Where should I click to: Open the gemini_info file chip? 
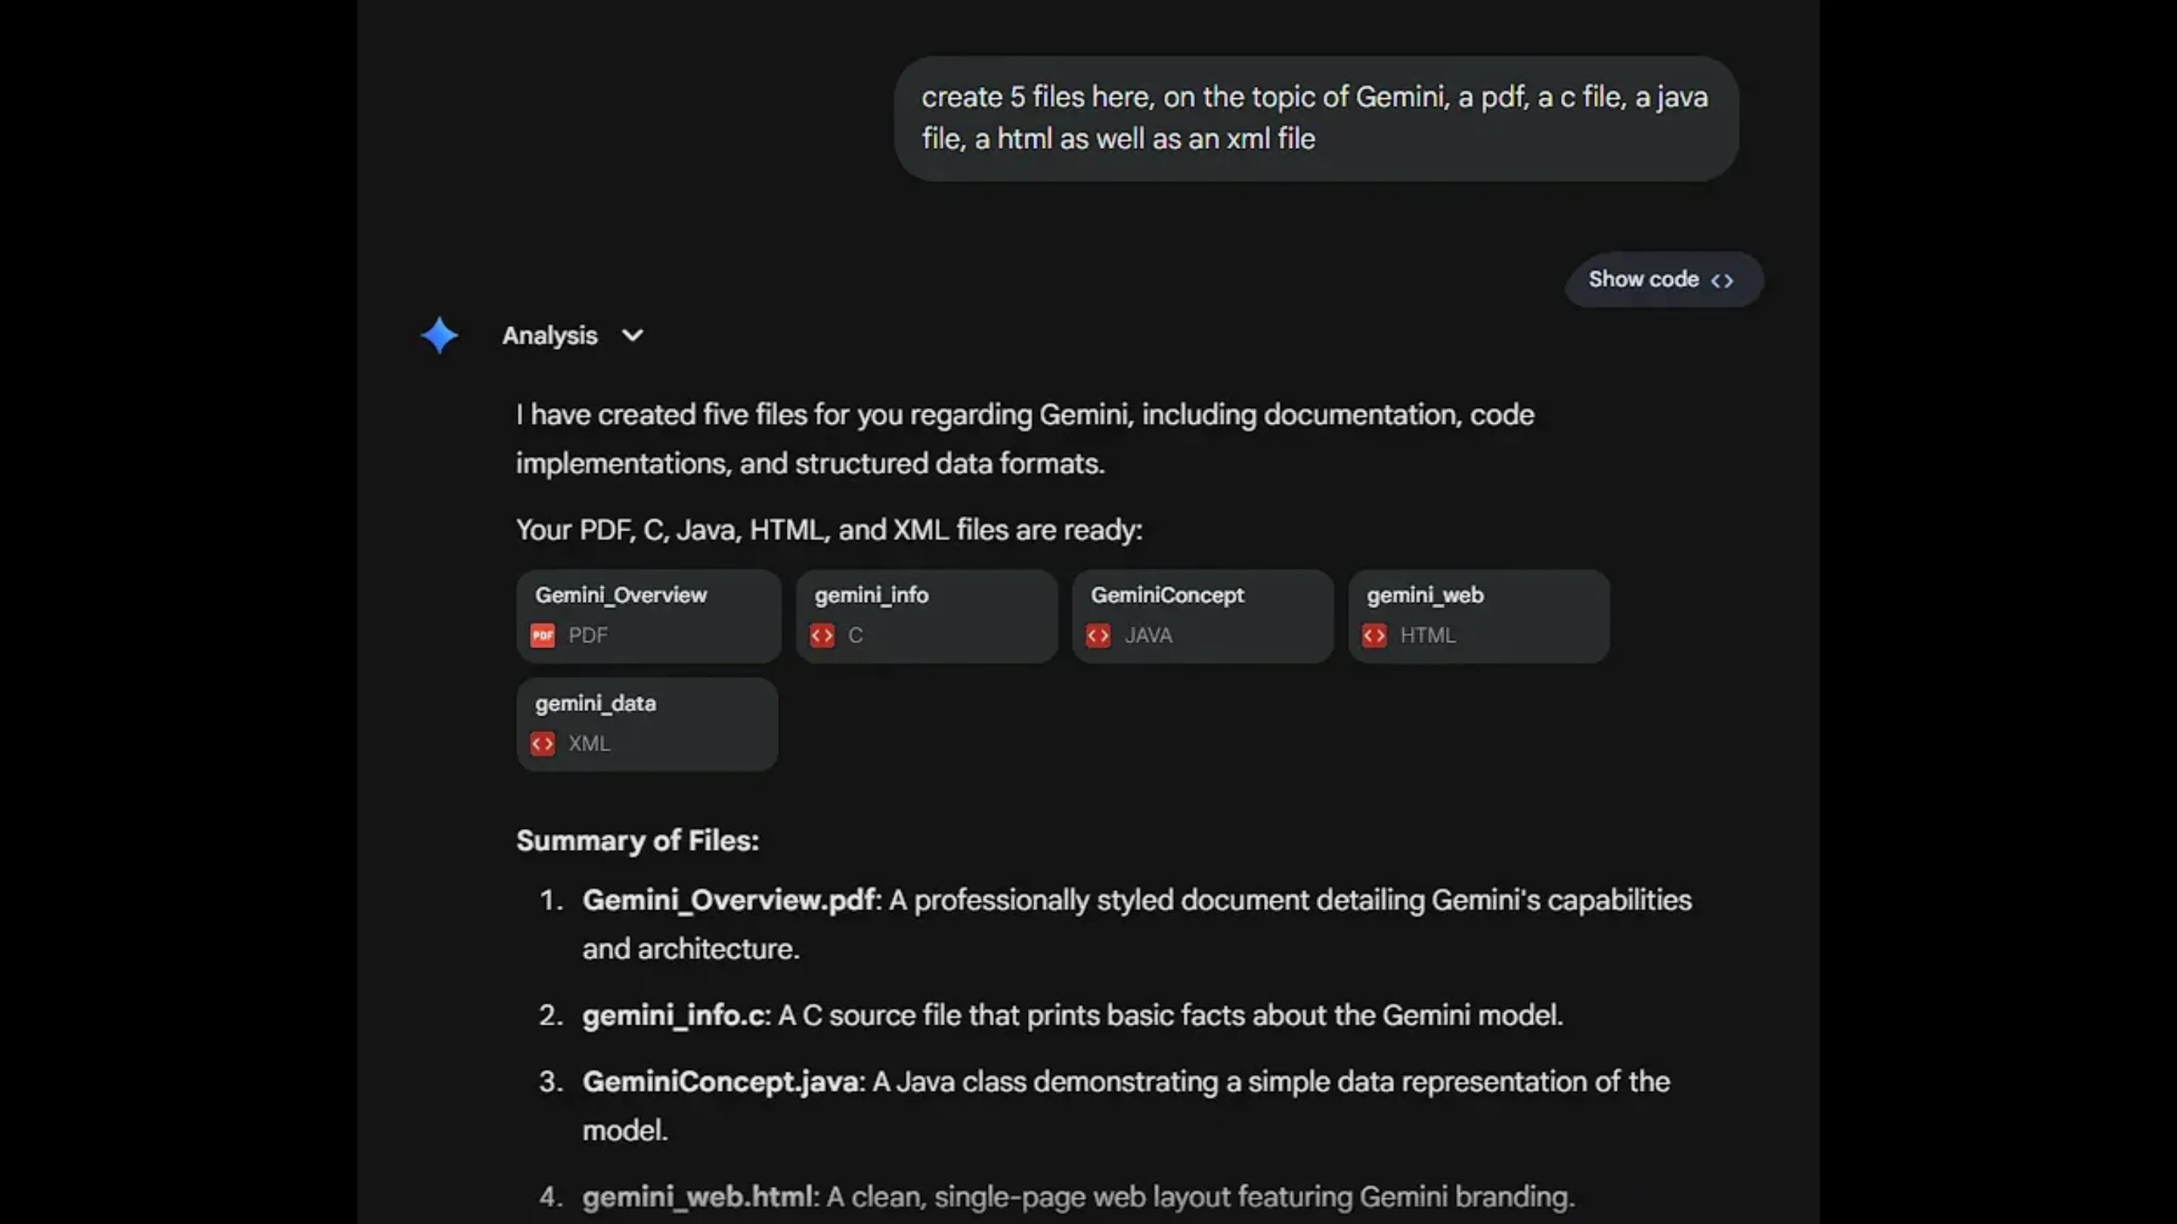point(926,615)
